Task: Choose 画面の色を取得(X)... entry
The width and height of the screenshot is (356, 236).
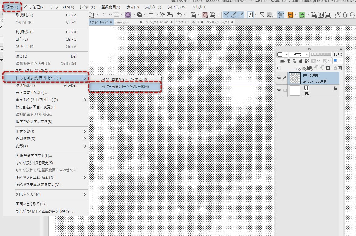Action: tap(46, 204)
